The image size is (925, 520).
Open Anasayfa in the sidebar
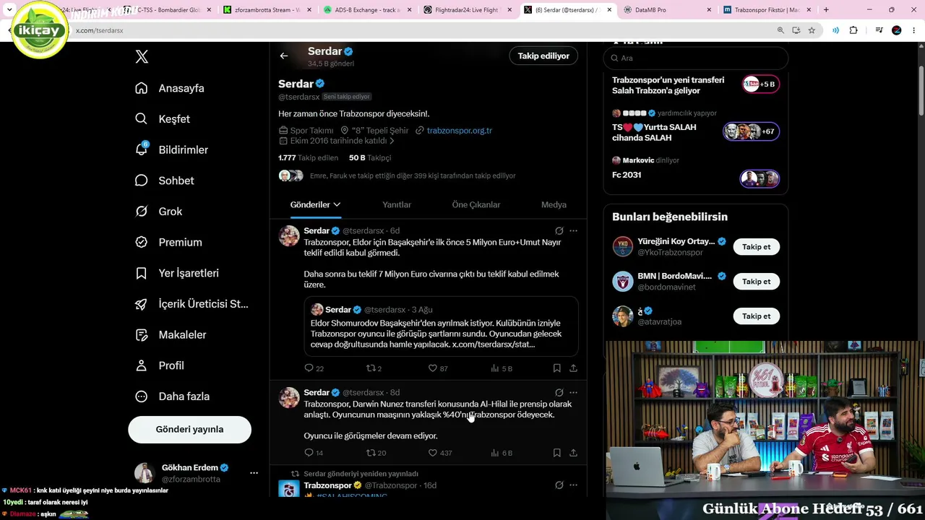tap(170, 88)
